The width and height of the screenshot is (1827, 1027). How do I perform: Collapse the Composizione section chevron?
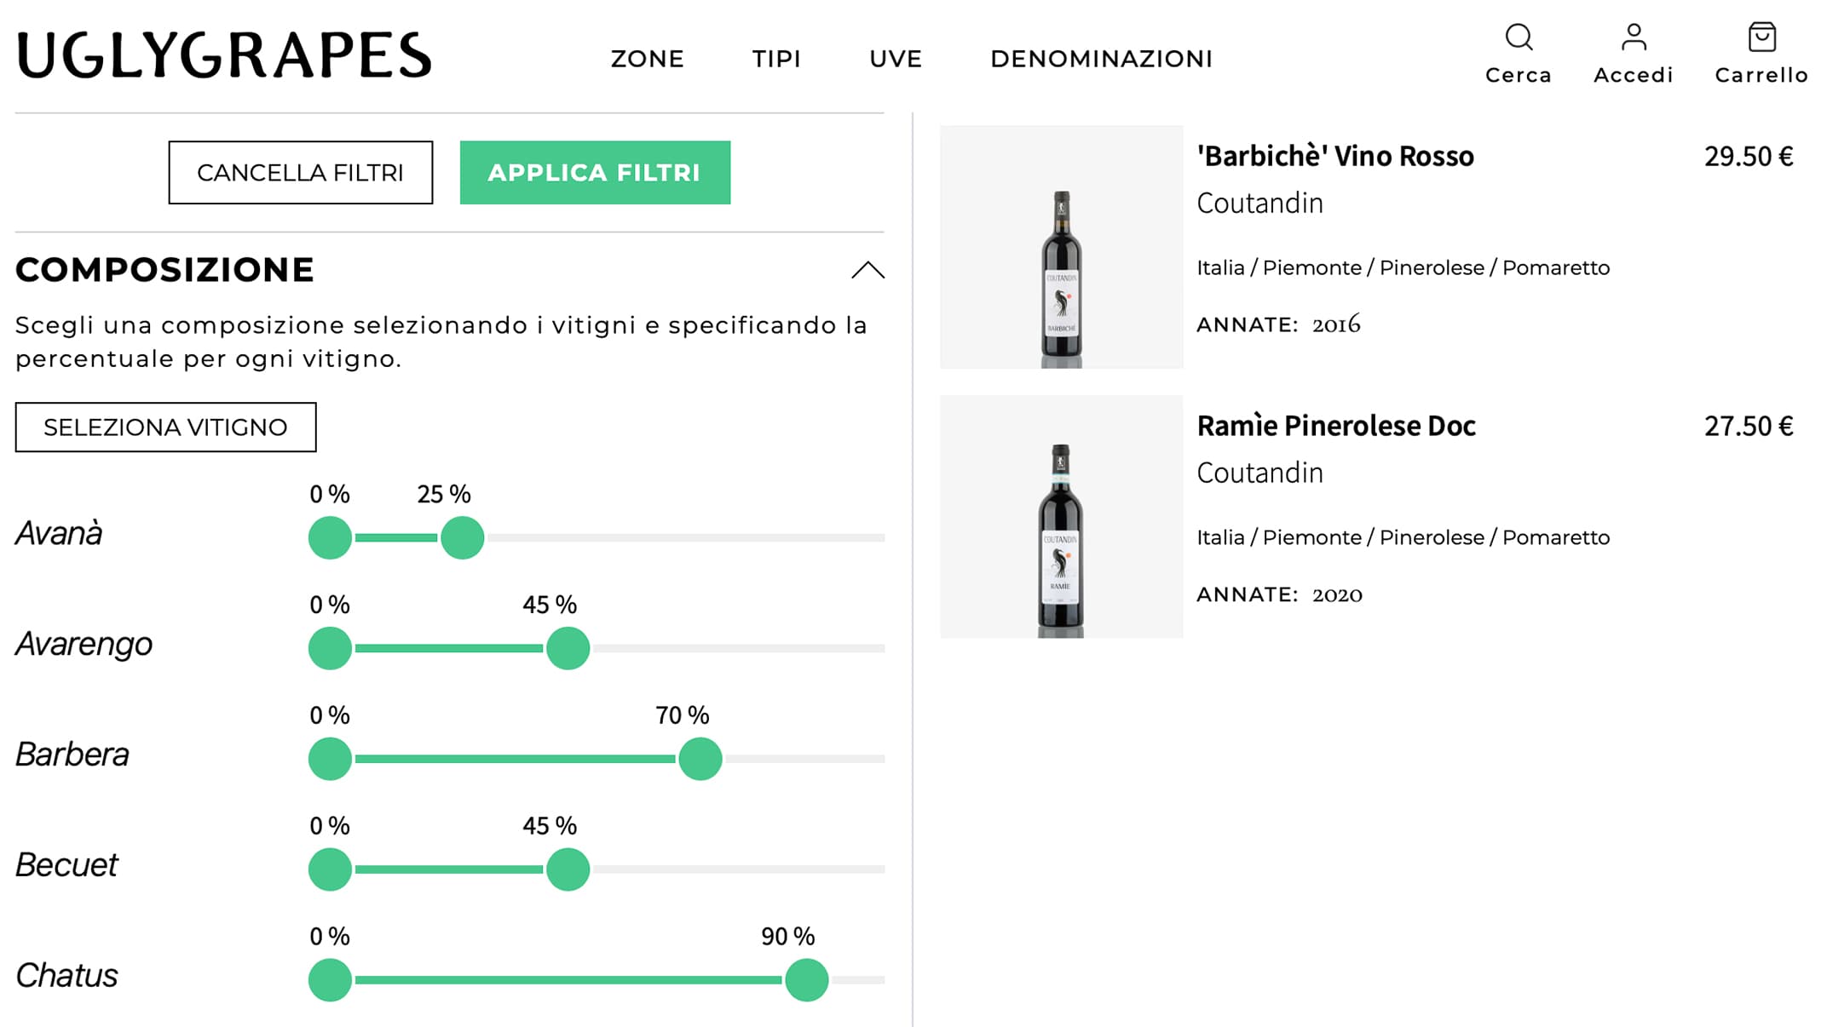point(867,270)
